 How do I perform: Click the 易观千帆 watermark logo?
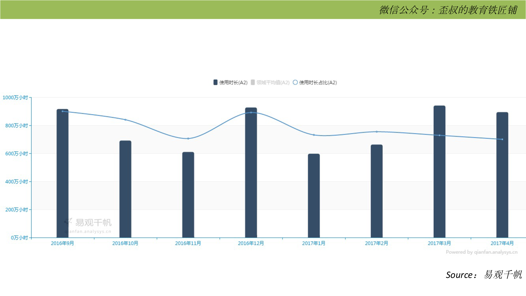[x=88, y=223]
